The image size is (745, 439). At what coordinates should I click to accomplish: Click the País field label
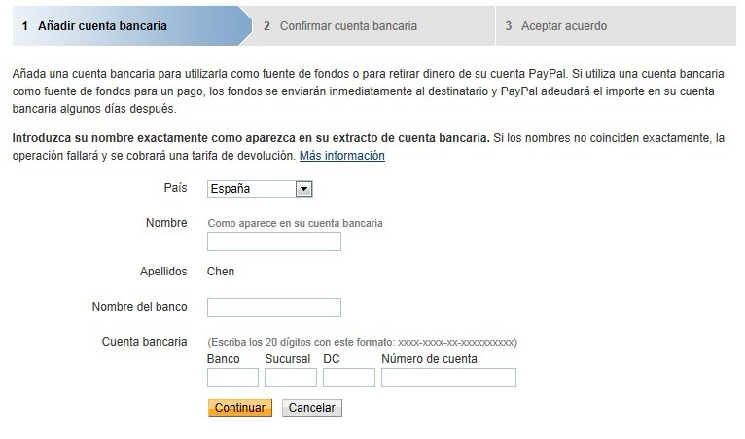(x=175, y=188)
